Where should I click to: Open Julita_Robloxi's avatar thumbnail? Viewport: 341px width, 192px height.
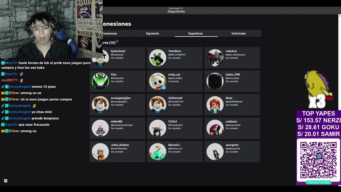(100, 152)
